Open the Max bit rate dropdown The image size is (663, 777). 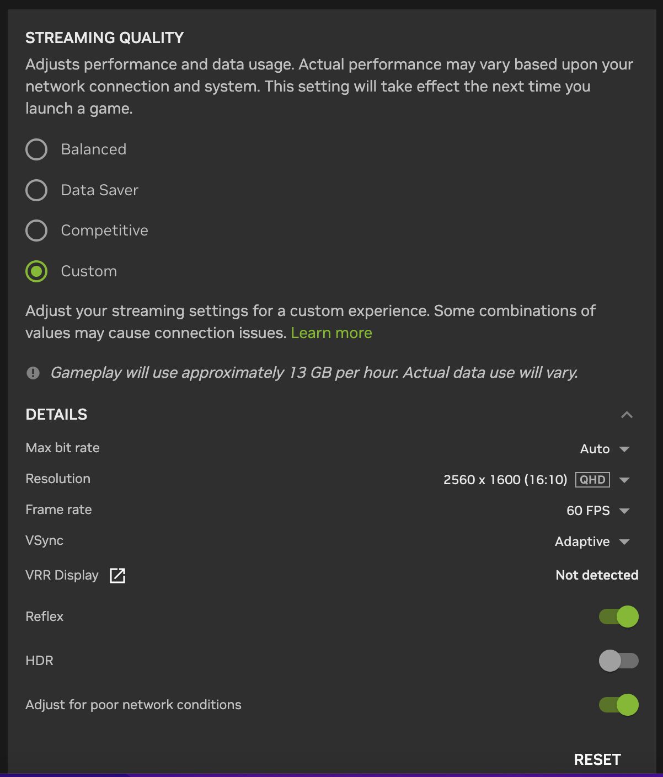pyautogui.click(x=605, y=449)
